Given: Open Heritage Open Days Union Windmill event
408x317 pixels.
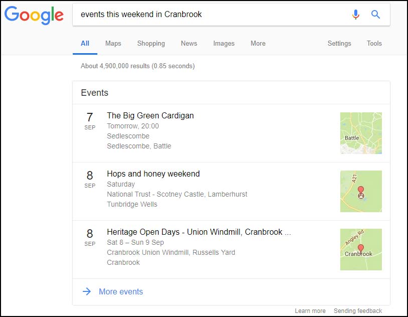Looking at the screenshot, I should click(x=199, y=232).
